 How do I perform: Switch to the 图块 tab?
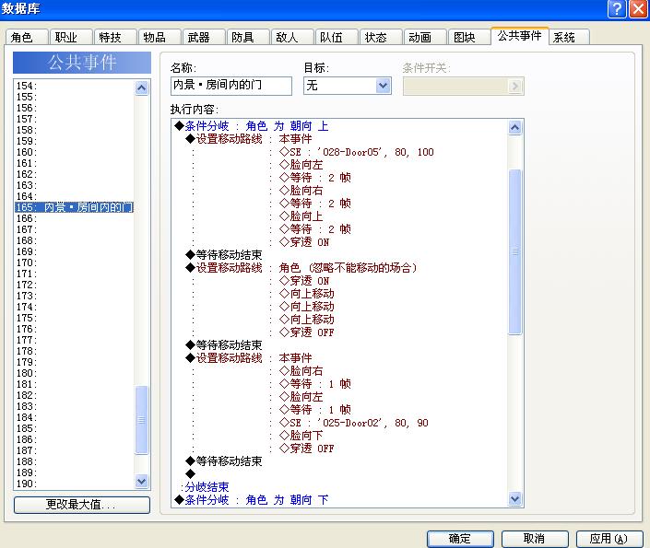pos(469,37)
